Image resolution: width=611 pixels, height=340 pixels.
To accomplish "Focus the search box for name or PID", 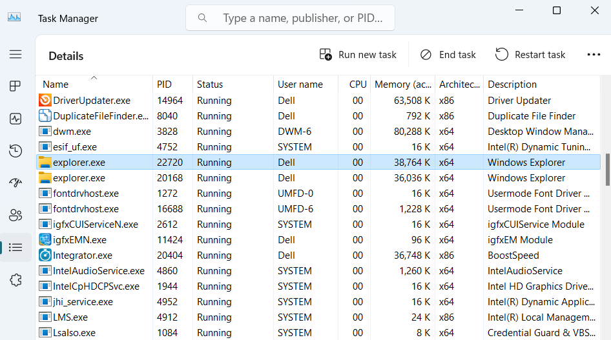I will point(290,18).
